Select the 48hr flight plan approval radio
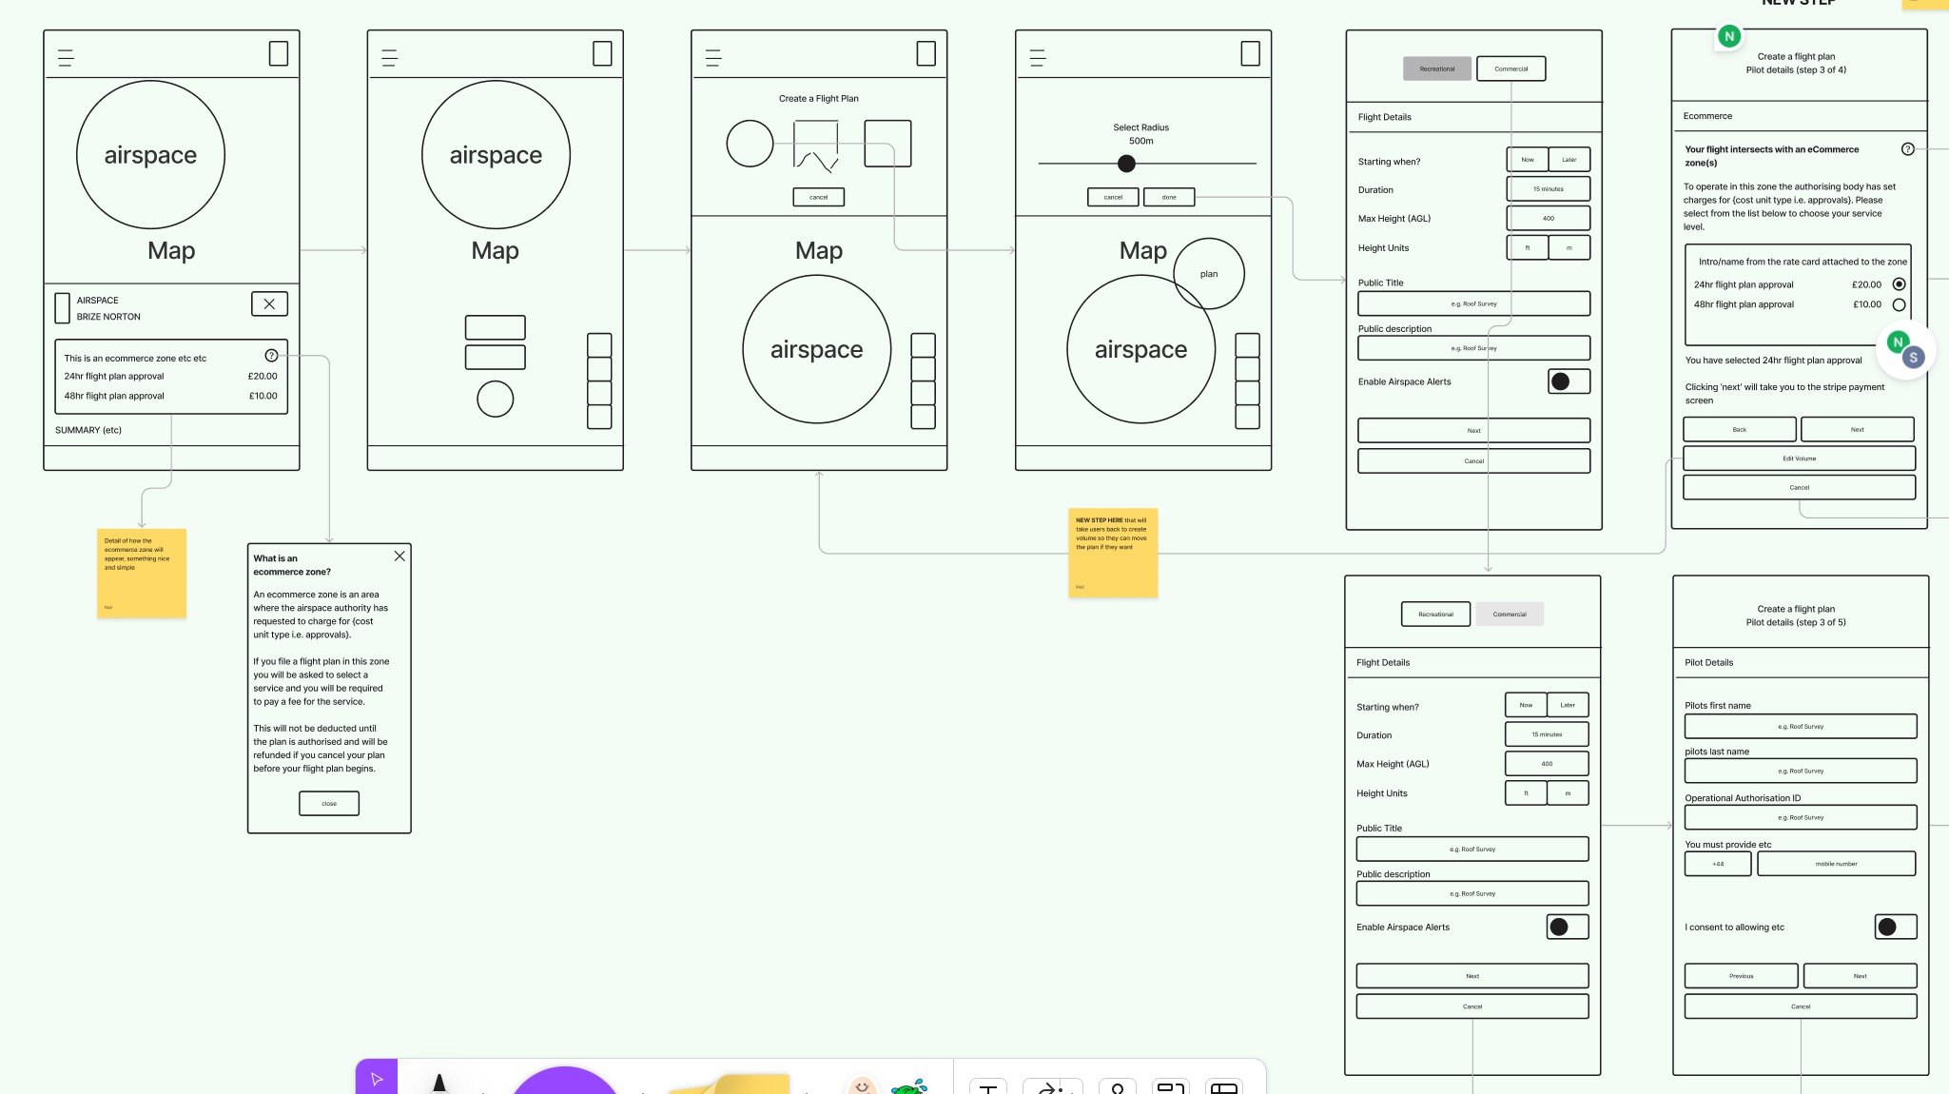This screenshot has height=1094, width=1949. click(x=1899, y=305)
